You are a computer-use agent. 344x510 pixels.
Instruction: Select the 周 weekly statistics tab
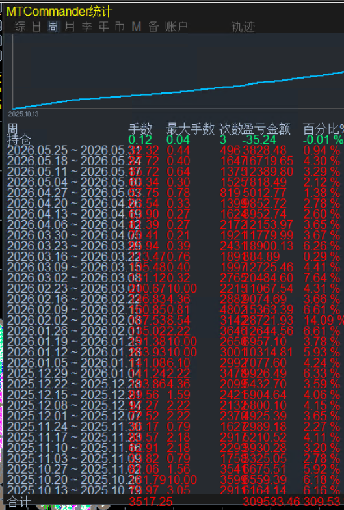(53, 26)
